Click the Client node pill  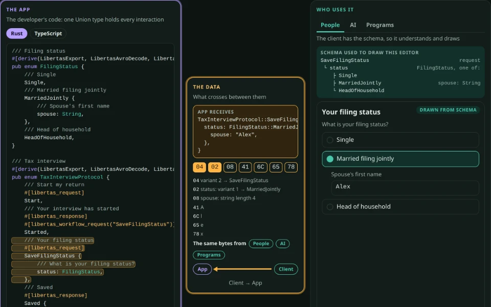click(286, 269)
